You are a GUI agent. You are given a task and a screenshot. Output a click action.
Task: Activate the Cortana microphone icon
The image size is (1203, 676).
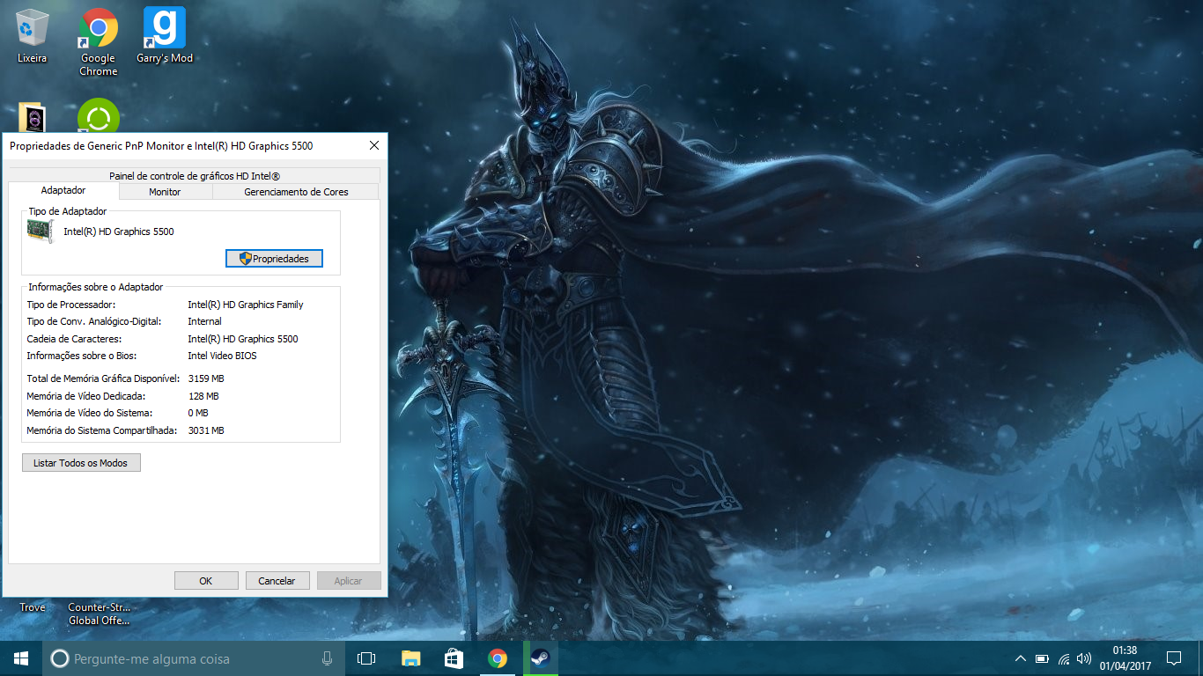pyautogui.click(x=327, y=658)
